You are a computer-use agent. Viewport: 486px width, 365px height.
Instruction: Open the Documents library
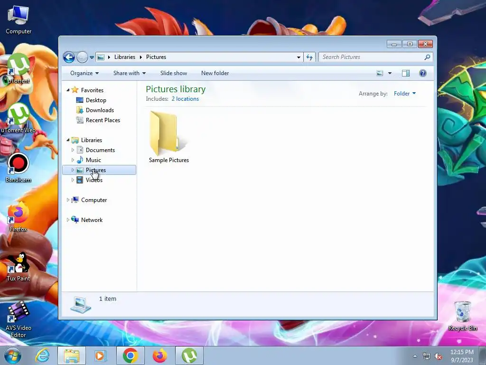pyautogui.click(x=100, y=150)
